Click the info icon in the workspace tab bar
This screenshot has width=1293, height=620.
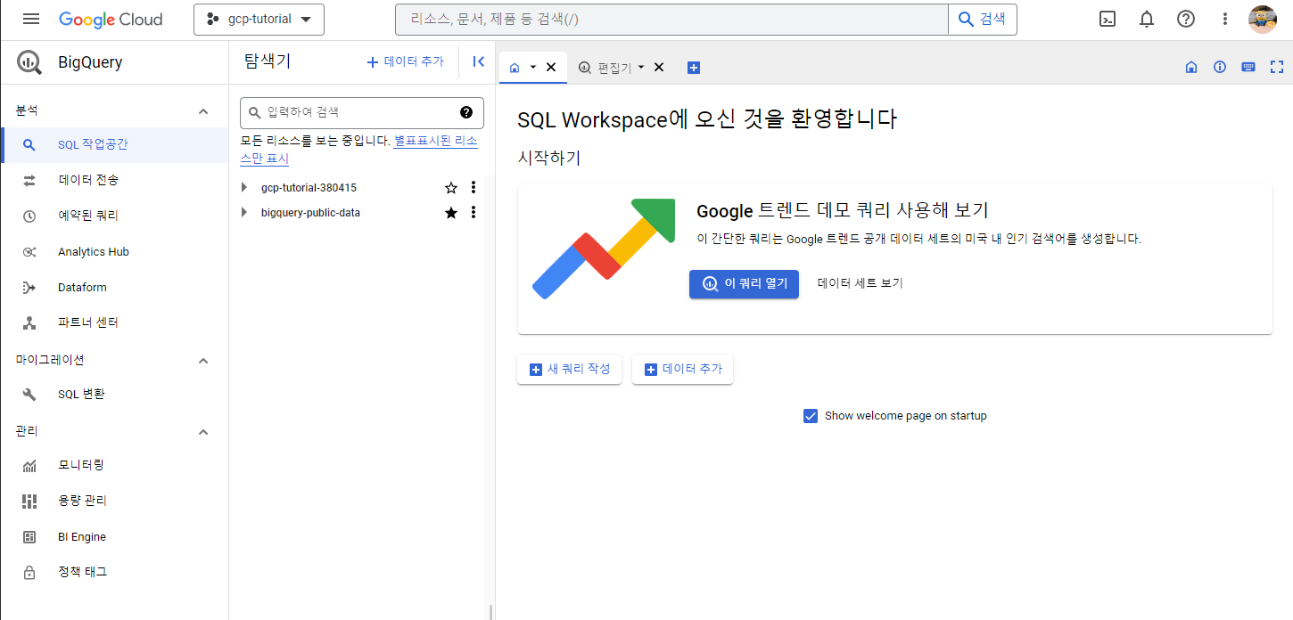(1220, 67)
